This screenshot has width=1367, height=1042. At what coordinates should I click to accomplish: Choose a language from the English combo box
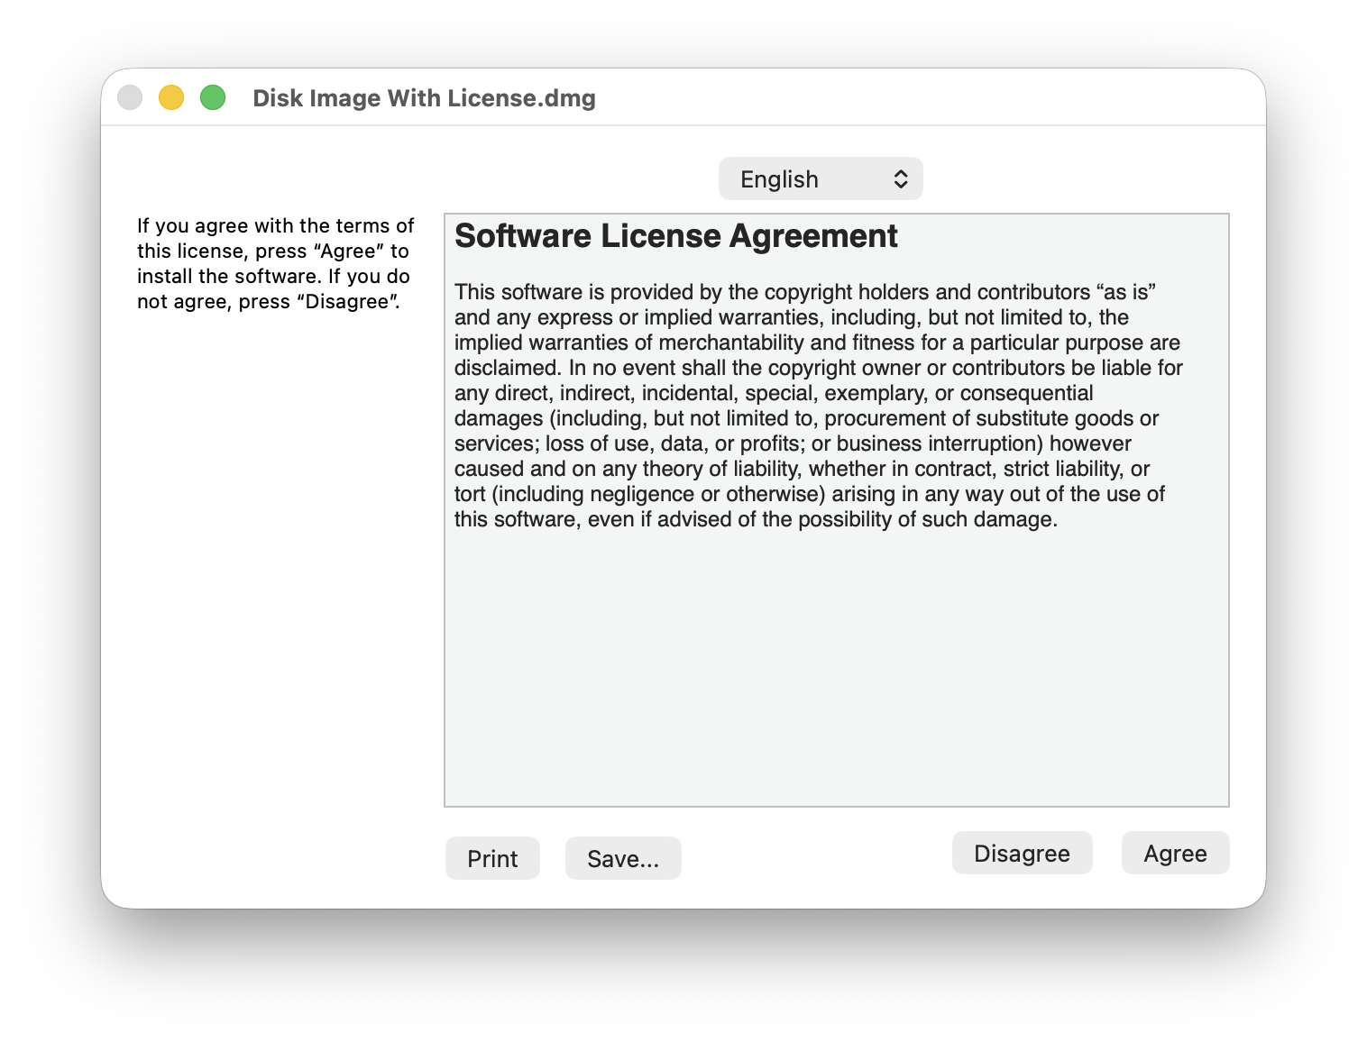pyautogui.click(x=819, y=178)
